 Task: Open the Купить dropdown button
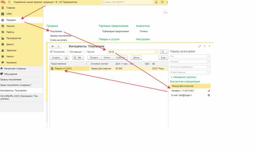click(108, 58)
